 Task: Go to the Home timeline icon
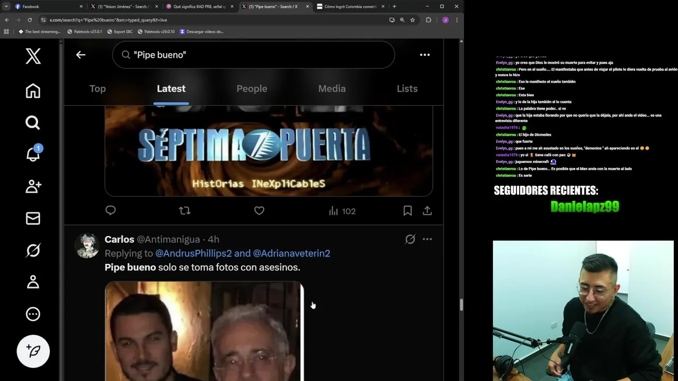click(33, 90)
